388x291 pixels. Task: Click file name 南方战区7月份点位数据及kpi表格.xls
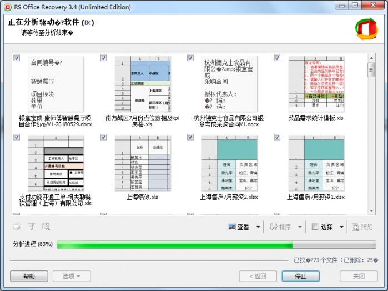click(x=142, y=121)
